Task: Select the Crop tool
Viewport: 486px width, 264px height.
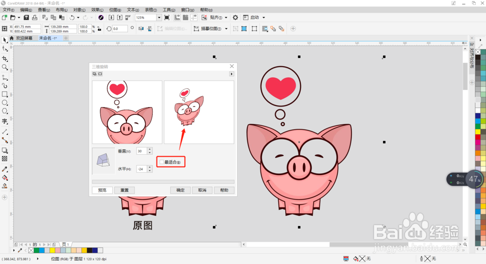Action: [x=5, y=59]
